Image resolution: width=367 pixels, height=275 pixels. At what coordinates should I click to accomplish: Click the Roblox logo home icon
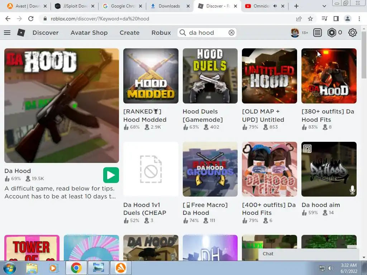tap(21, 33)
